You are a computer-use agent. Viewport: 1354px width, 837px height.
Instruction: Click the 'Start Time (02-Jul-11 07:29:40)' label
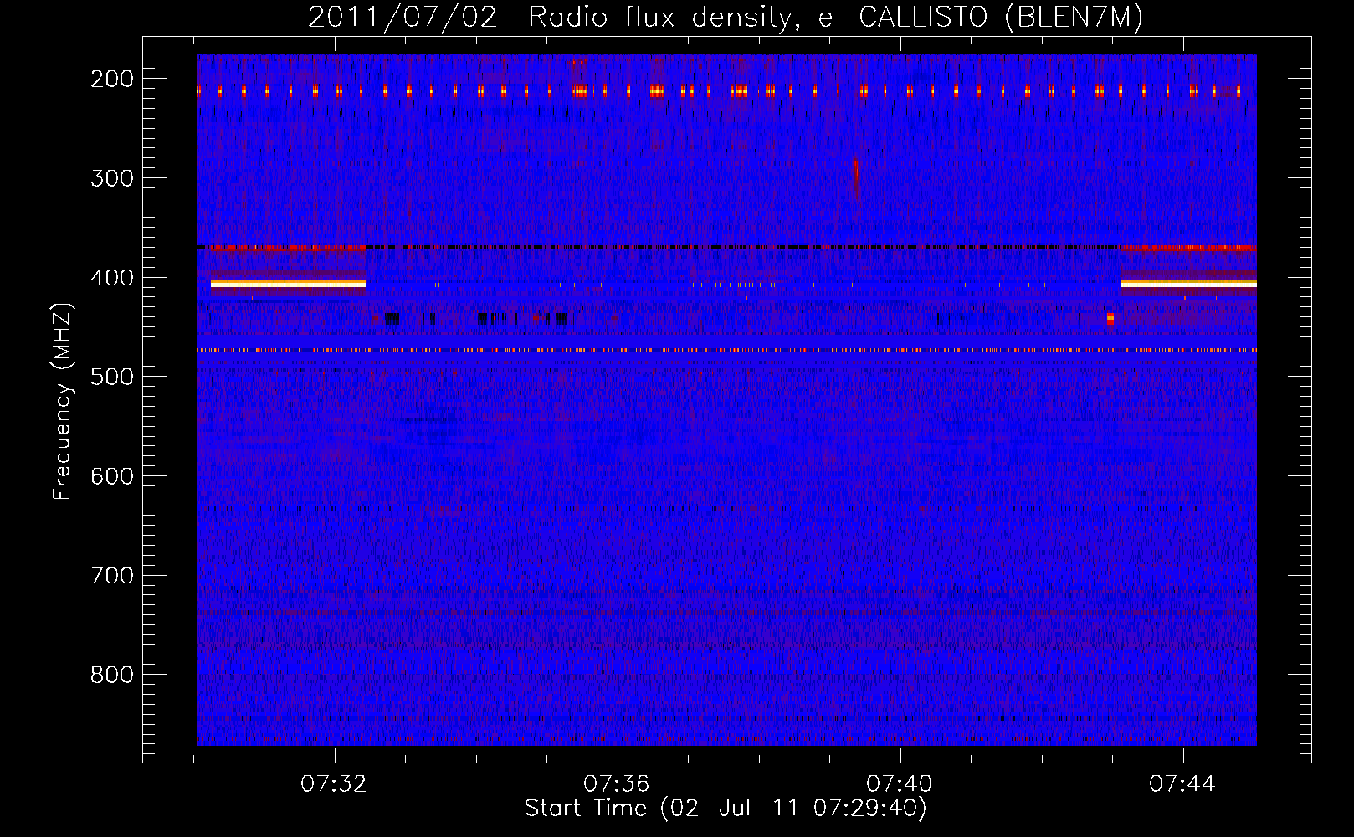pos(726,809)
